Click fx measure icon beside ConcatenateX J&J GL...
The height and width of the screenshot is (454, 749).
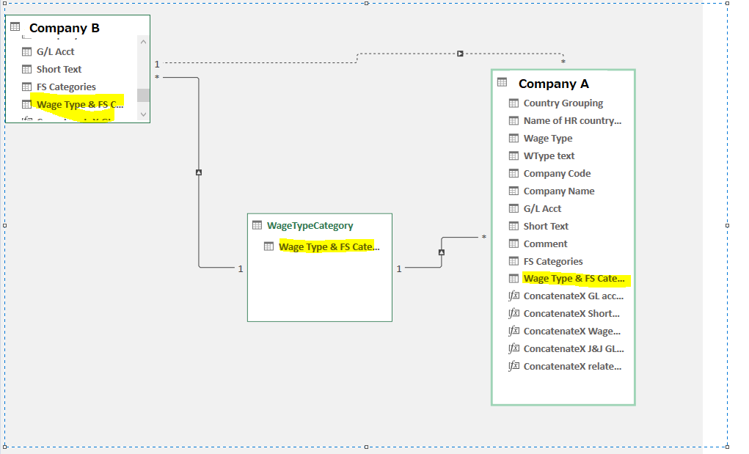click(x=514, y=349)
